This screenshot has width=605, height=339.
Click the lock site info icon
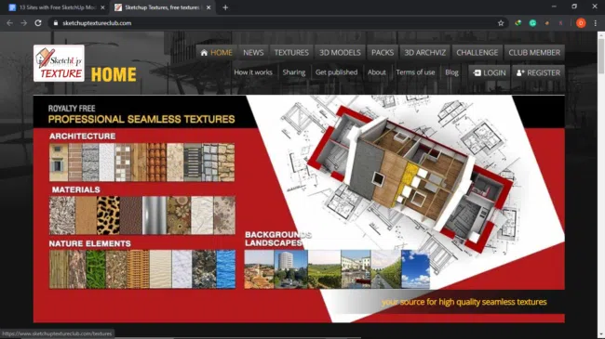click(56, 23)
